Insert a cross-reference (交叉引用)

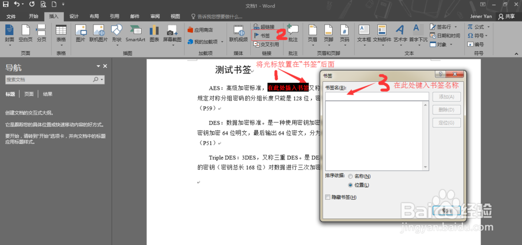pyautogui.click(x=266, y=44)
